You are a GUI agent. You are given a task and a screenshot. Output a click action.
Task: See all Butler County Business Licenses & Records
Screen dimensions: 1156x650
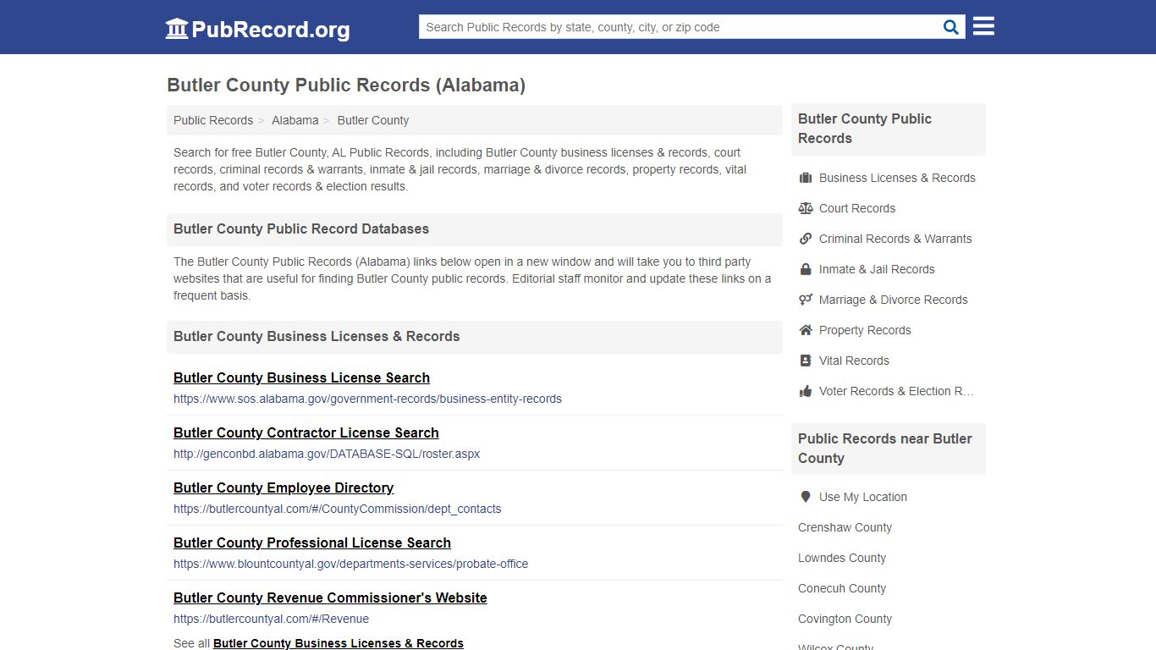pyautogui.click(x=339, y=643)
